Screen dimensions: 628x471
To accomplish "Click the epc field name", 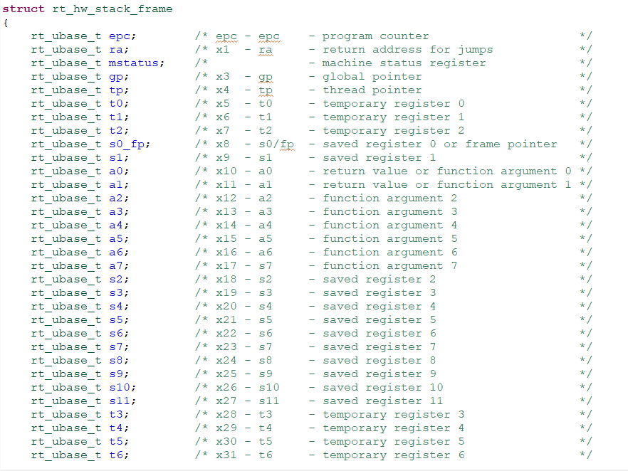I will 120,37.
